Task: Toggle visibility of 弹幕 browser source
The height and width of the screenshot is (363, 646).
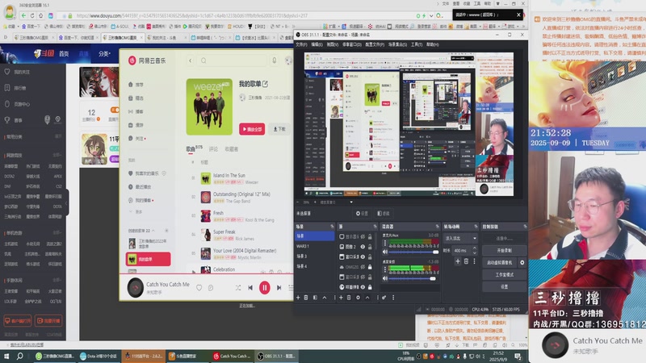Action: coord(363,287)
